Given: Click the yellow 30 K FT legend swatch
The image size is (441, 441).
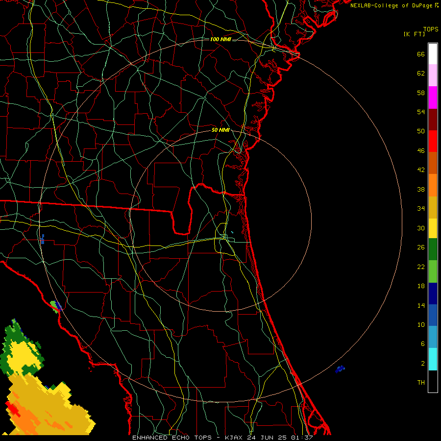Looking at the screenshot, I should click(433, 228).
